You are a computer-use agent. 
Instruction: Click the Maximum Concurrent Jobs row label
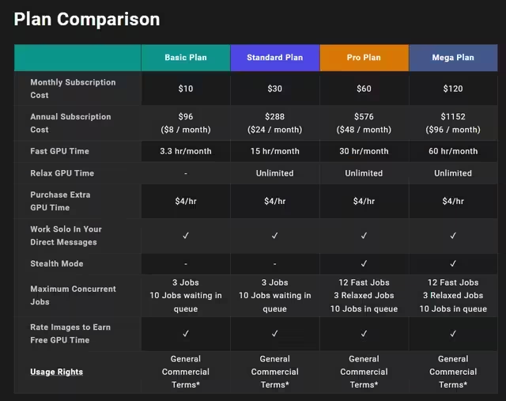coord(73,296)
